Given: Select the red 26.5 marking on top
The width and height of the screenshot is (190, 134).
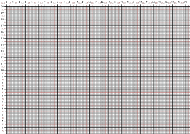Looking at the screenshot, I should coord(169,3).
